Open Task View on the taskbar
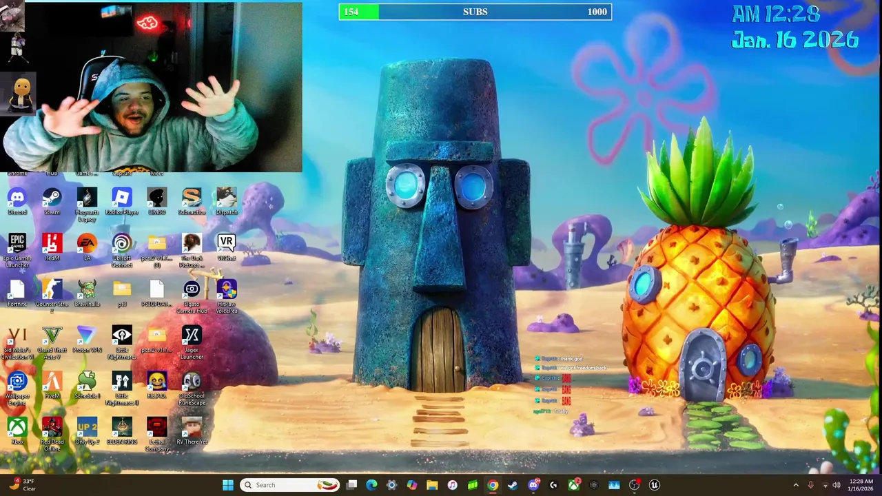The width and height of the screenshot is (882, 496). pyautogui.click(x=351, y=485)
